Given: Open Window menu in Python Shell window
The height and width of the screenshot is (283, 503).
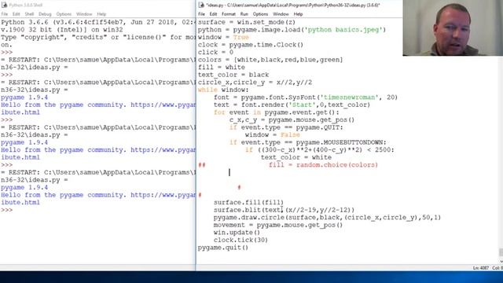Looking at the screenshot, I should [84, 14].
